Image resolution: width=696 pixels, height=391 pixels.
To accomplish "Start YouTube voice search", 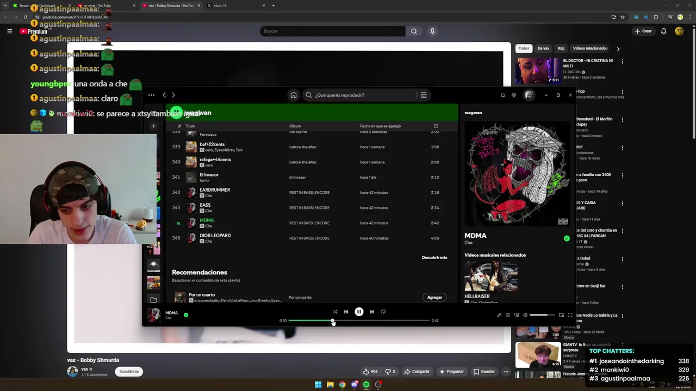I will [432, 31].
